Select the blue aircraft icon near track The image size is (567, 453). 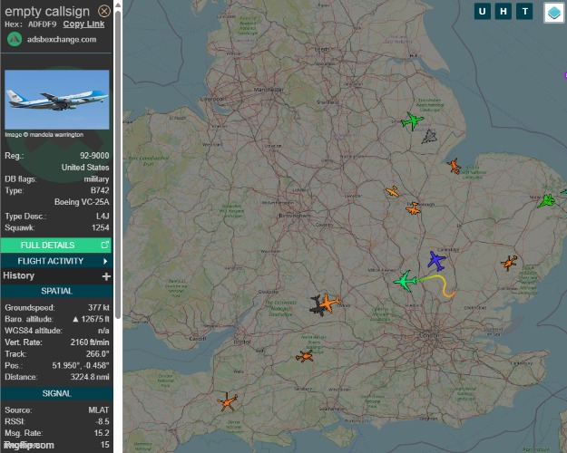point(436,261)
